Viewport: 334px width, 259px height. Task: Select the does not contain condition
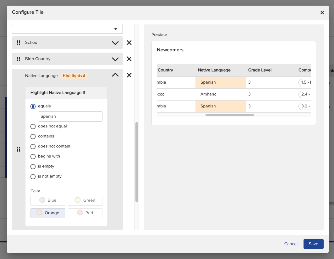[x=33, y=147]
